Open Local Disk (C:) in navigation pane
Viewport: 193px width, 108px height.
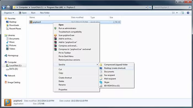coord(15,65)
